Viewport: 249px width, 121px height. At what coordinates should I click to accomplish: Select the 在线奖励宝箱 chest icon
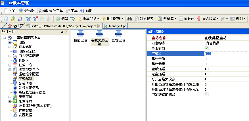coord(100,38)
